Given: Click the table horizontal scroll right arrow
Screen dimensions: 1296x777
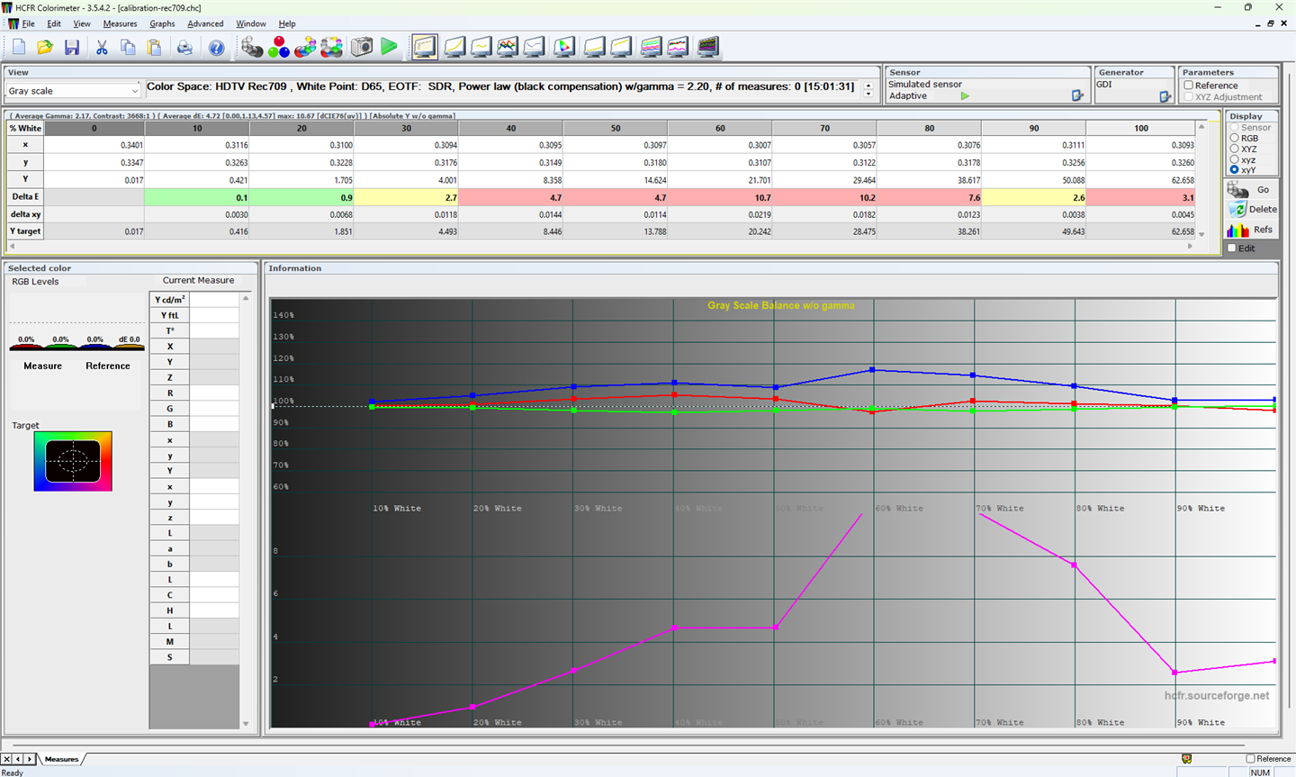Looking at the screenshot, I should coord(1191,246).
